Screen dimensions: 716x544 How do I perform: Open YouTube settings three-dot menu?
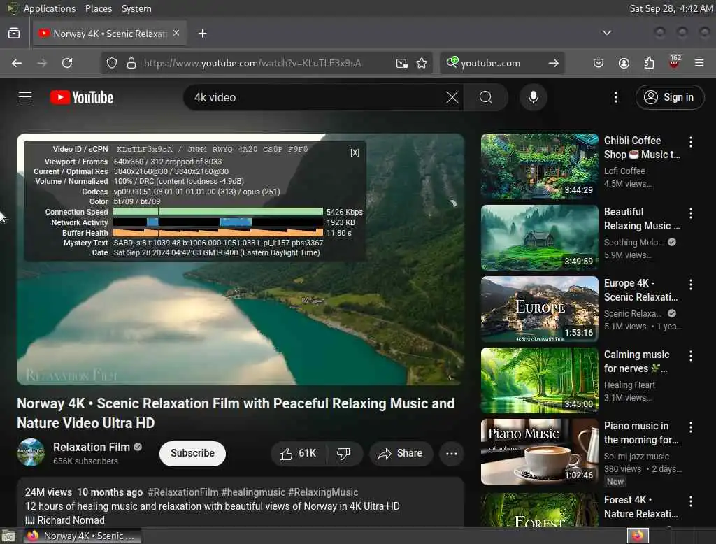[x=616, y=97]
